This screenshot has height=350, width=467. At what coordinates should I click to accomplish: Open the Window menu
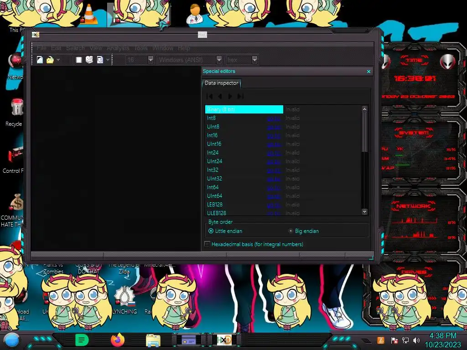coord(163,48)
